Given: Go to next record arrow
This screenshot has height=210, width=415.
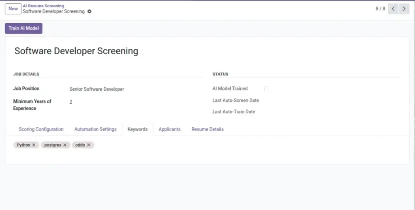Looking at the screenshot, I should (404, 9).
